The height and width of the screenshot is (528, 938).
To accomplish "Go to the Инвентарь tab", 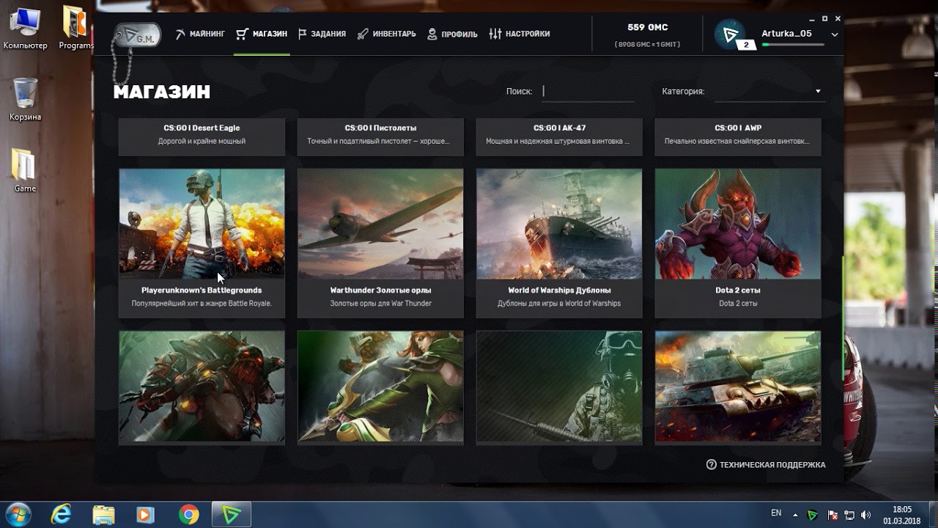I will click(386, 34).
